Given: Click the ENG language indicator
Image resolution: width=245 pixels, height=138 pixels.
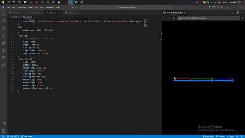Looking at the screenshot, I should coord(225,2).
